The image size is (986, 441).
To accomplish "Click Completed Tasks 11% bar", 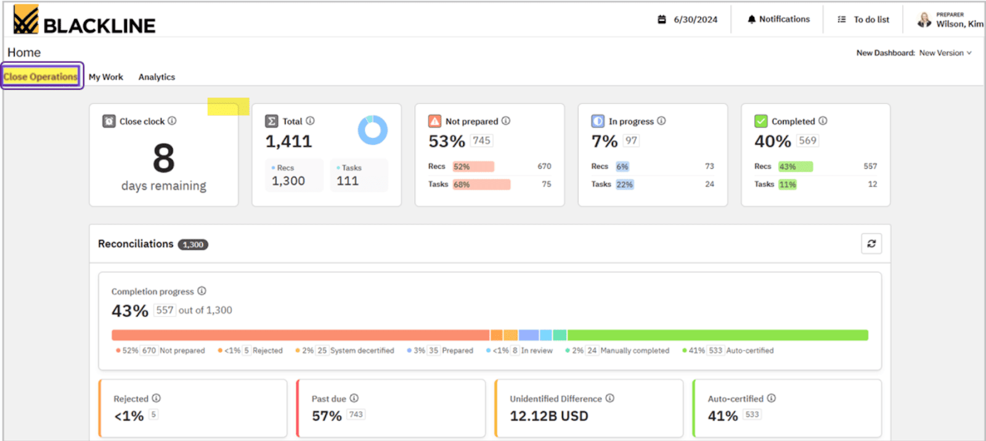I will [x=788, y=184].
